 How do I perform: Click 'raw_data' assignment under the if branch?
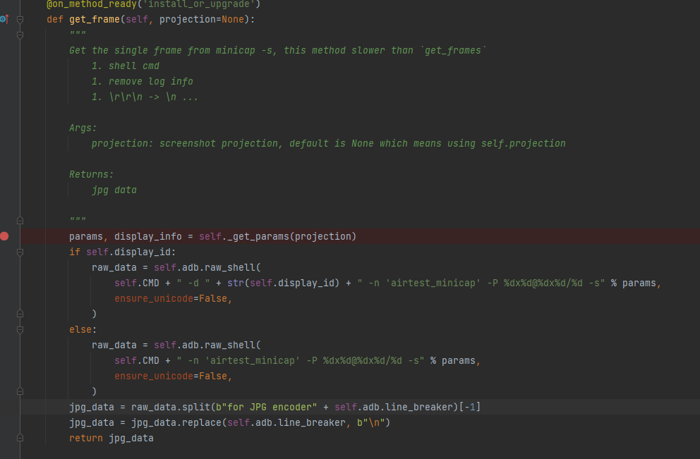114,268
